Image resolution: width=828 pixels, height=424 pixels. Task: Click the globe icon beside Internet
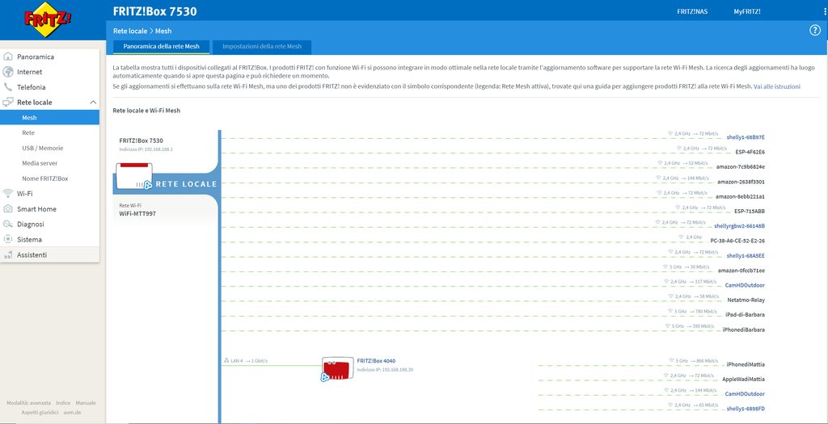9,72
